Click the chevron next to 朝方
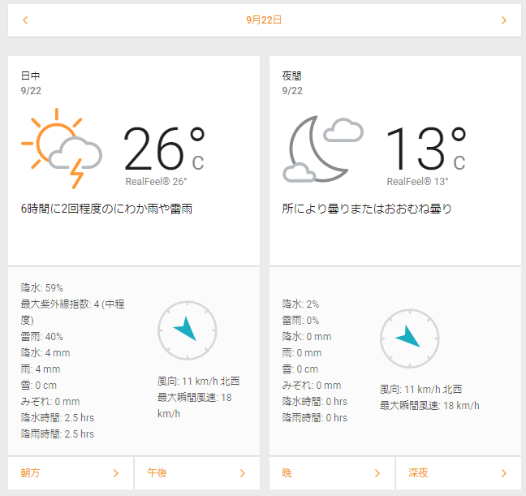Screen dimensions: 526x496 116,472
